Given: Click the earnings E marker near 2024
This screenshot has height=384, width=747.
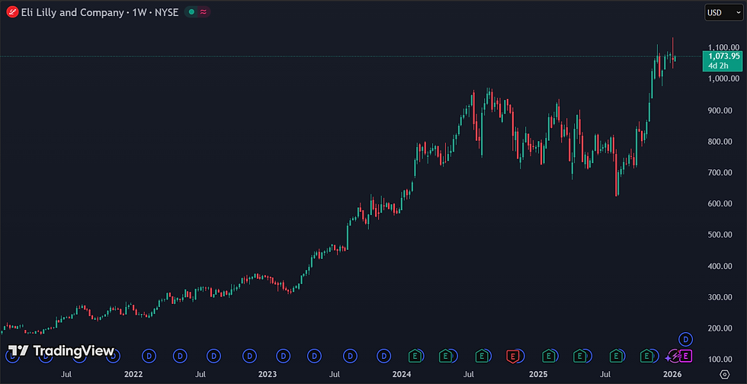Looking at the screenshot, I should [x=416, y=355].
